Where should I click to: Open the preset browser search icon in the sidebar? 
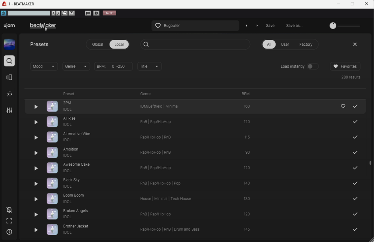coord(9,61)
